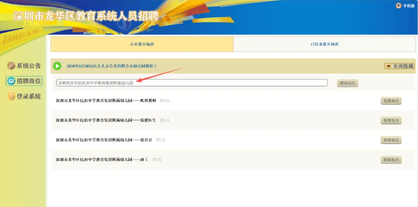Switch to the 正在报名场次 tab
Image resolution: width=418 pixels, height=207 pixels.
[142, 44]
